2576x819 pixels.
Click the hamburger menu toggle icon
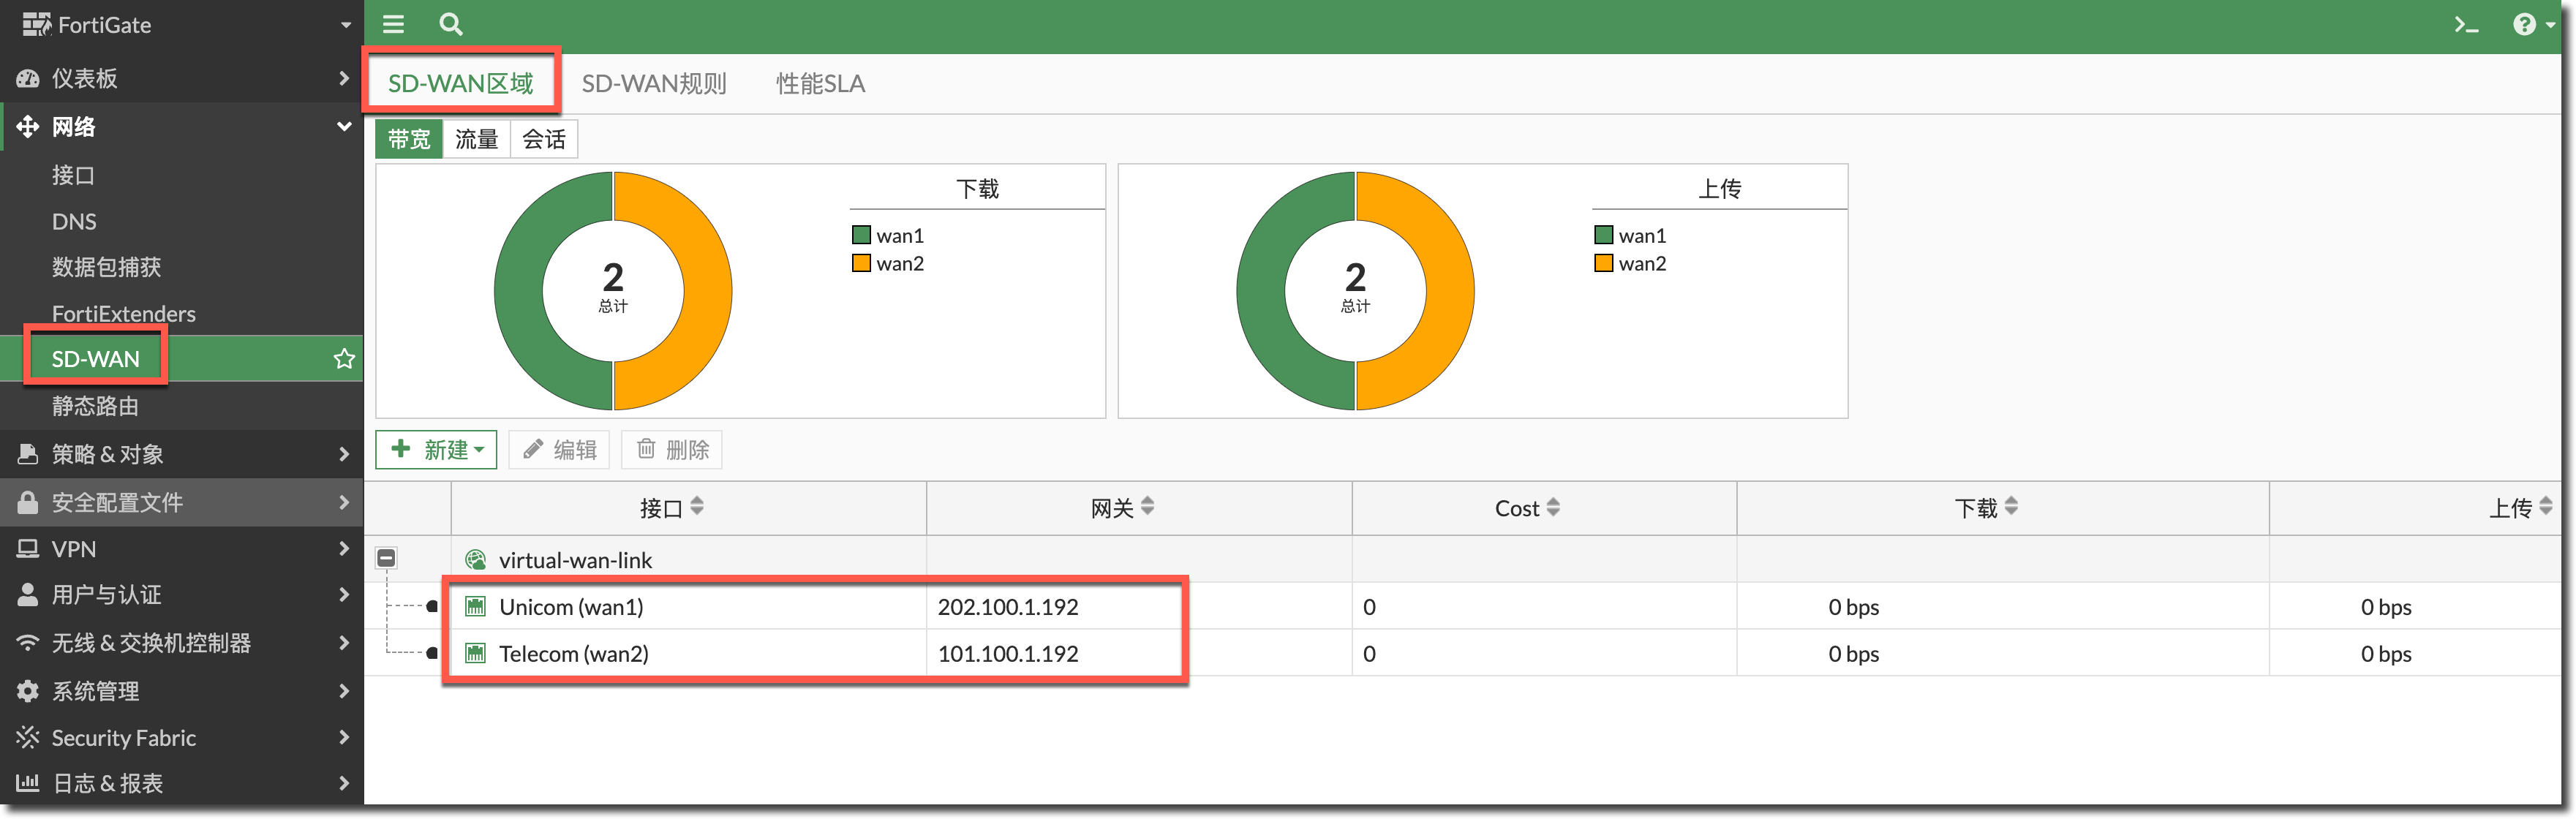coord(393,24)
